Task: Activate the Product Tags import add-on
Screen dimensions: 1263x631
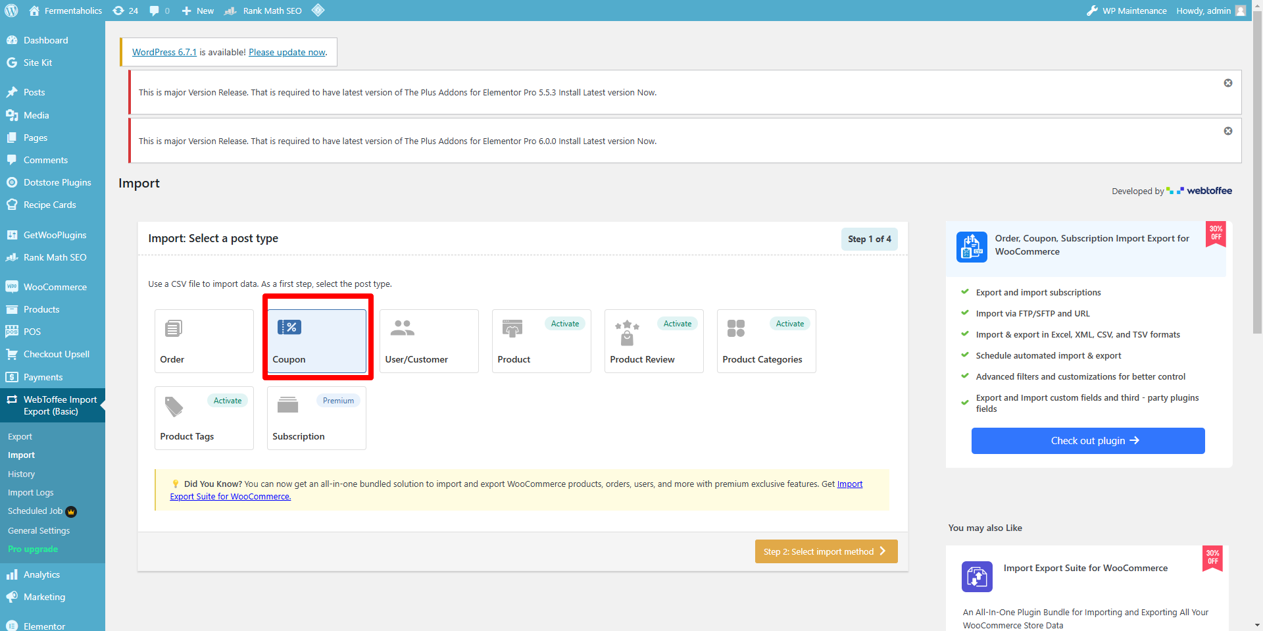Action: 228,401
